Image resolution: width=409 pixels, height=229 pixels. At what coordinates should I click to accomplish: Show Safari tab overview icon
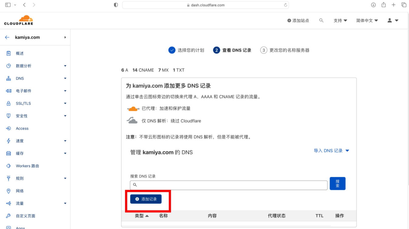[404, 5]
